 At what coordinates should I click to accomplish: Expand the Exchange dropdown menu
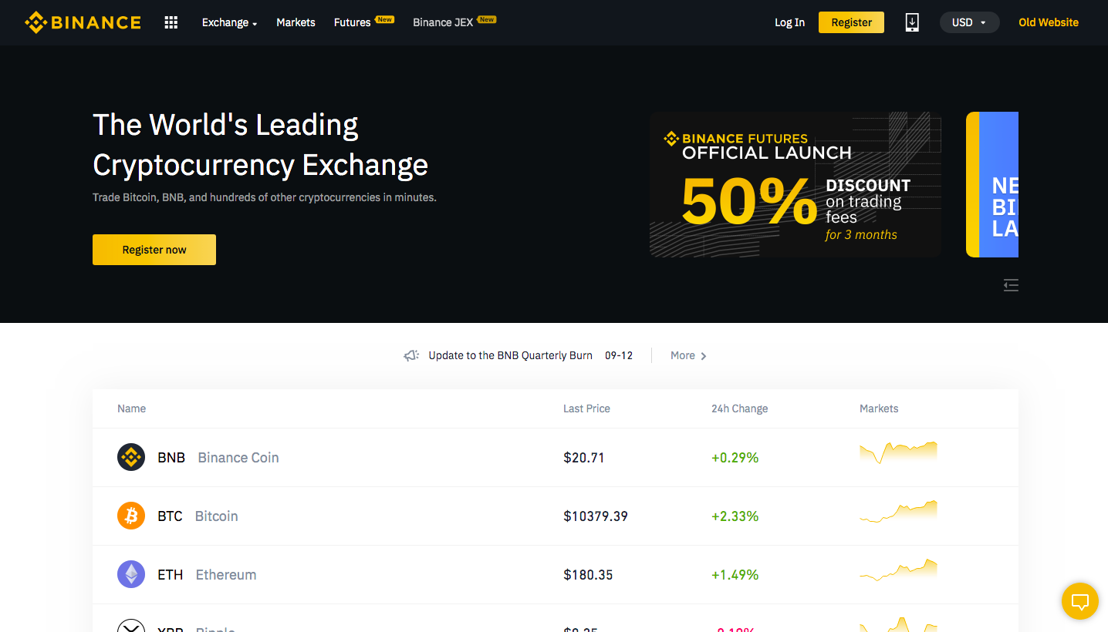(229, 22)
